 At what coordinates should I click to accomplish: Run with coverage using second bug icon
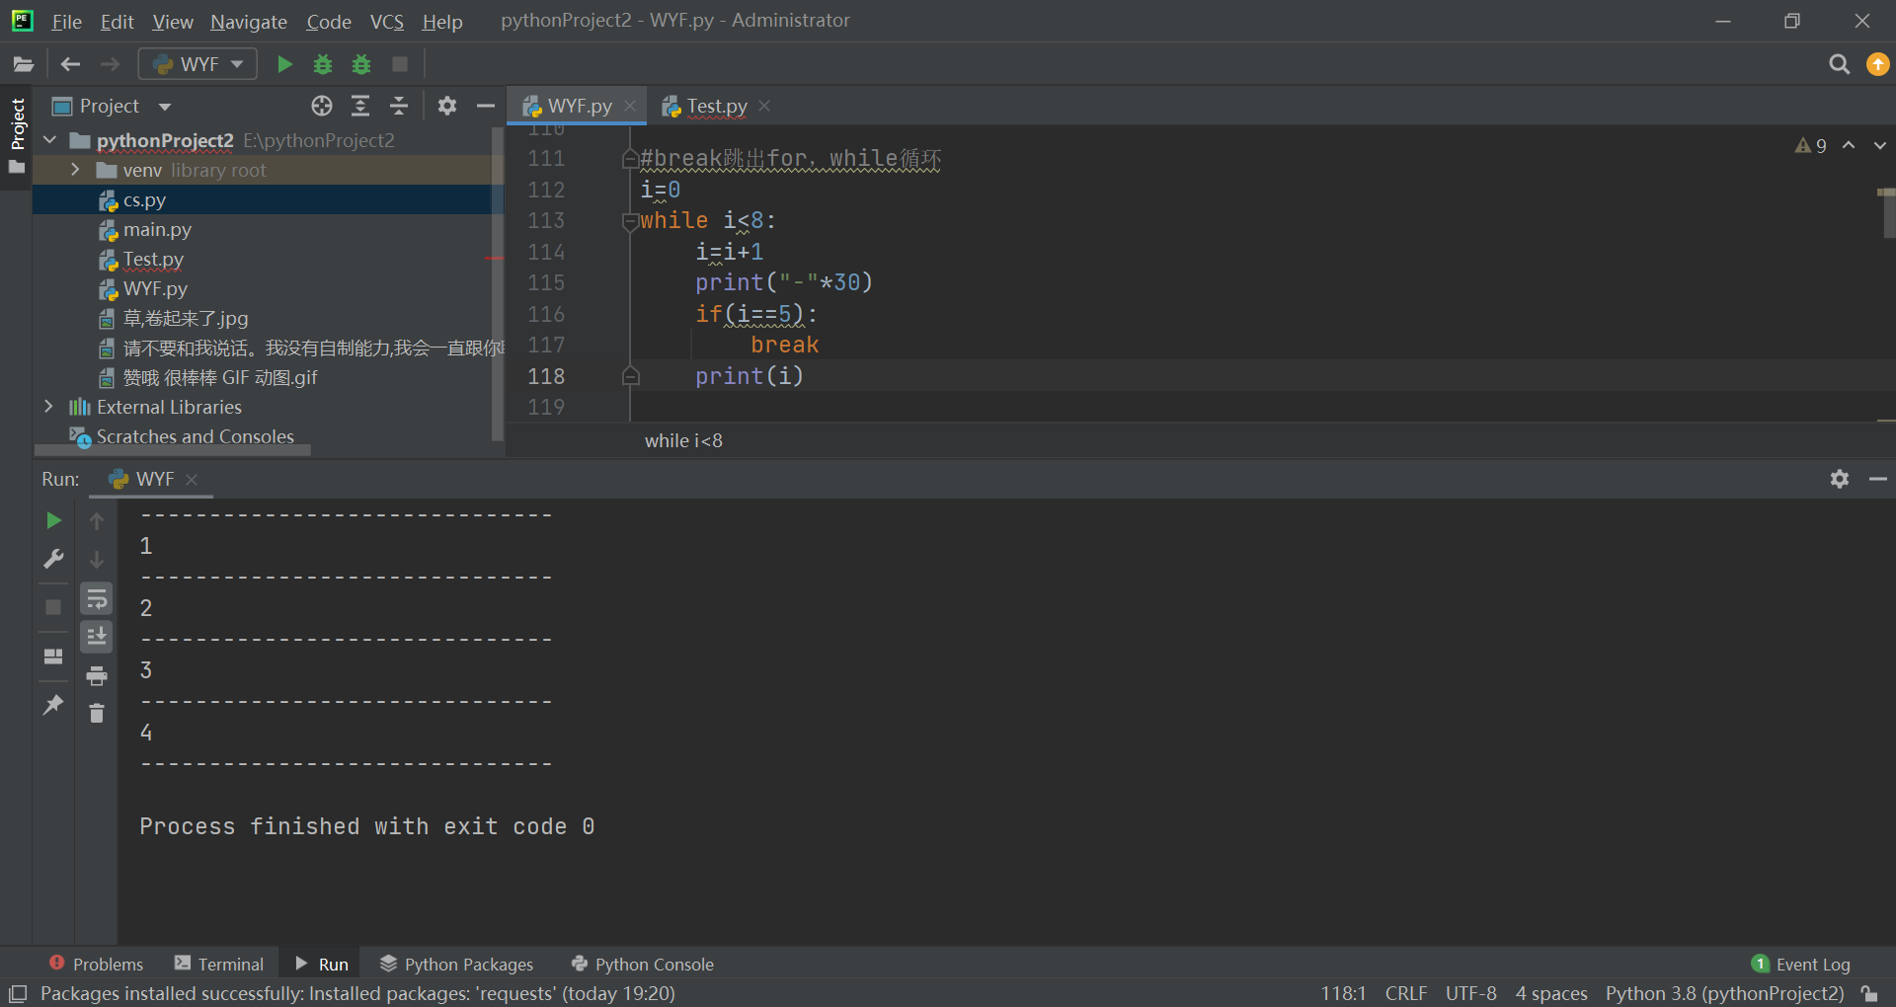[x=361, y=64]
